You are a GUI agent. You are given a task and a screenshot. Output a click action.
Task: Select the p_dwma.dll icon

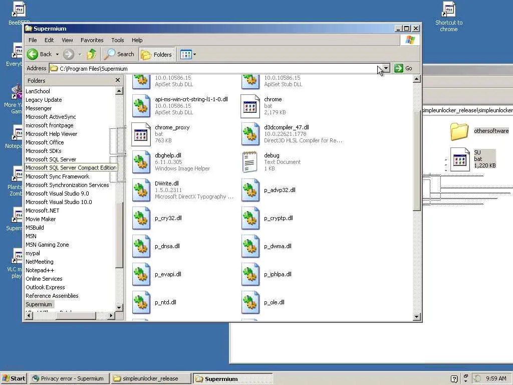click(x=250, y=247)
